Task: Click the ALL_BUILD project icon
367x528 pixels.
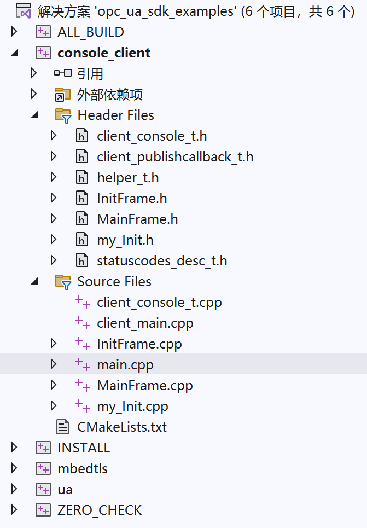Action: coord(43,32)
